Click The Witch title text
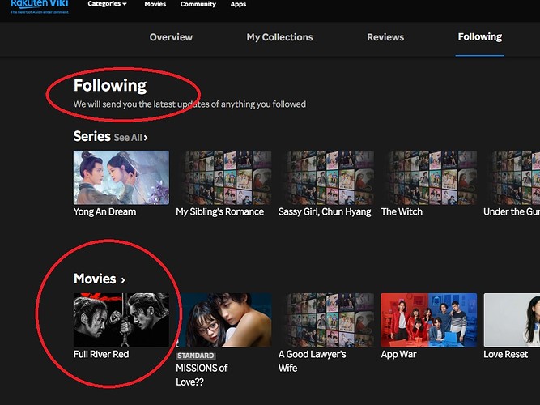Screen dimensions: 540x405 [402, 211]
